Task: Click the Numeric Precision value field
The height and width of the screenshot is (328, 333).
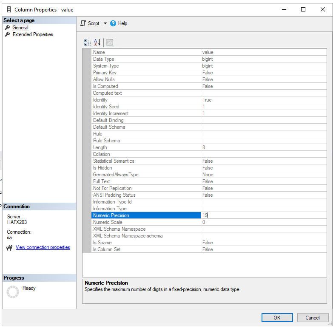Action: [264, 215]
